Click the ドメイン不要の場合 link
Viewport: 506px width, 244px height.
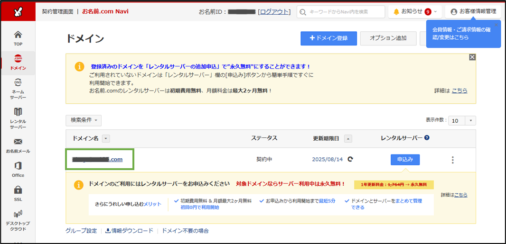(185, 231)
